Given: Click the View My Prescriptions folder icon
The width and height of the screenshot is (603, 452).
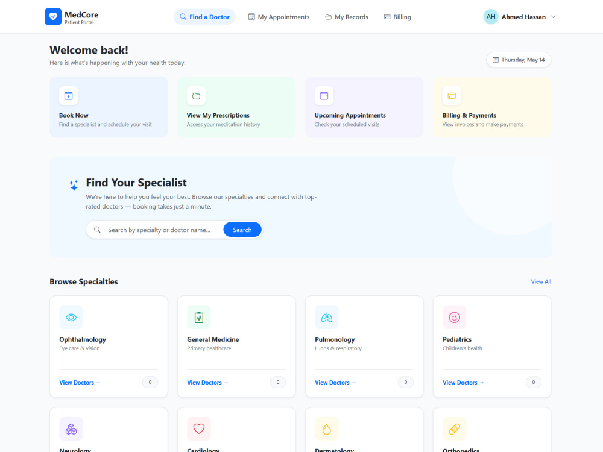Looking at the screenshot, I should [x=196, y=96].
